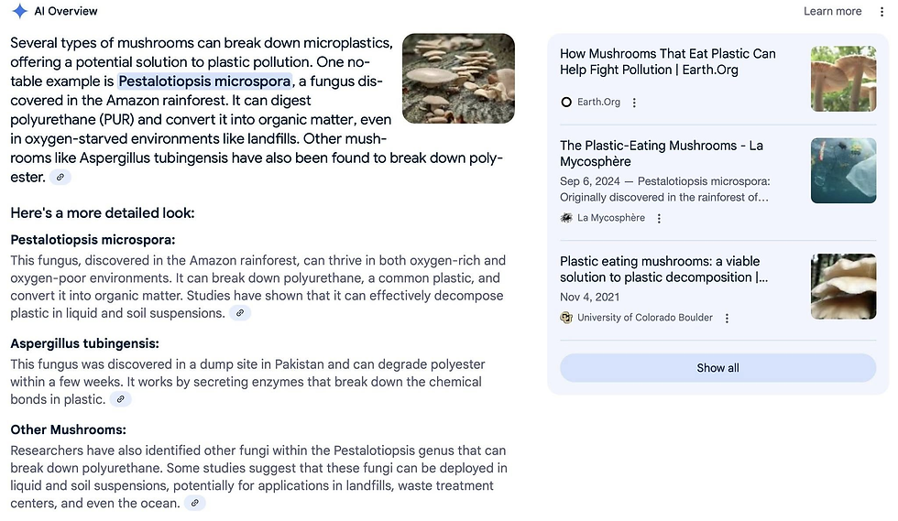This screenshot has width=898, height=521.
Task: Open the plastic decomposition article from Colorado Boulder
Action: (x=663, y=269)
